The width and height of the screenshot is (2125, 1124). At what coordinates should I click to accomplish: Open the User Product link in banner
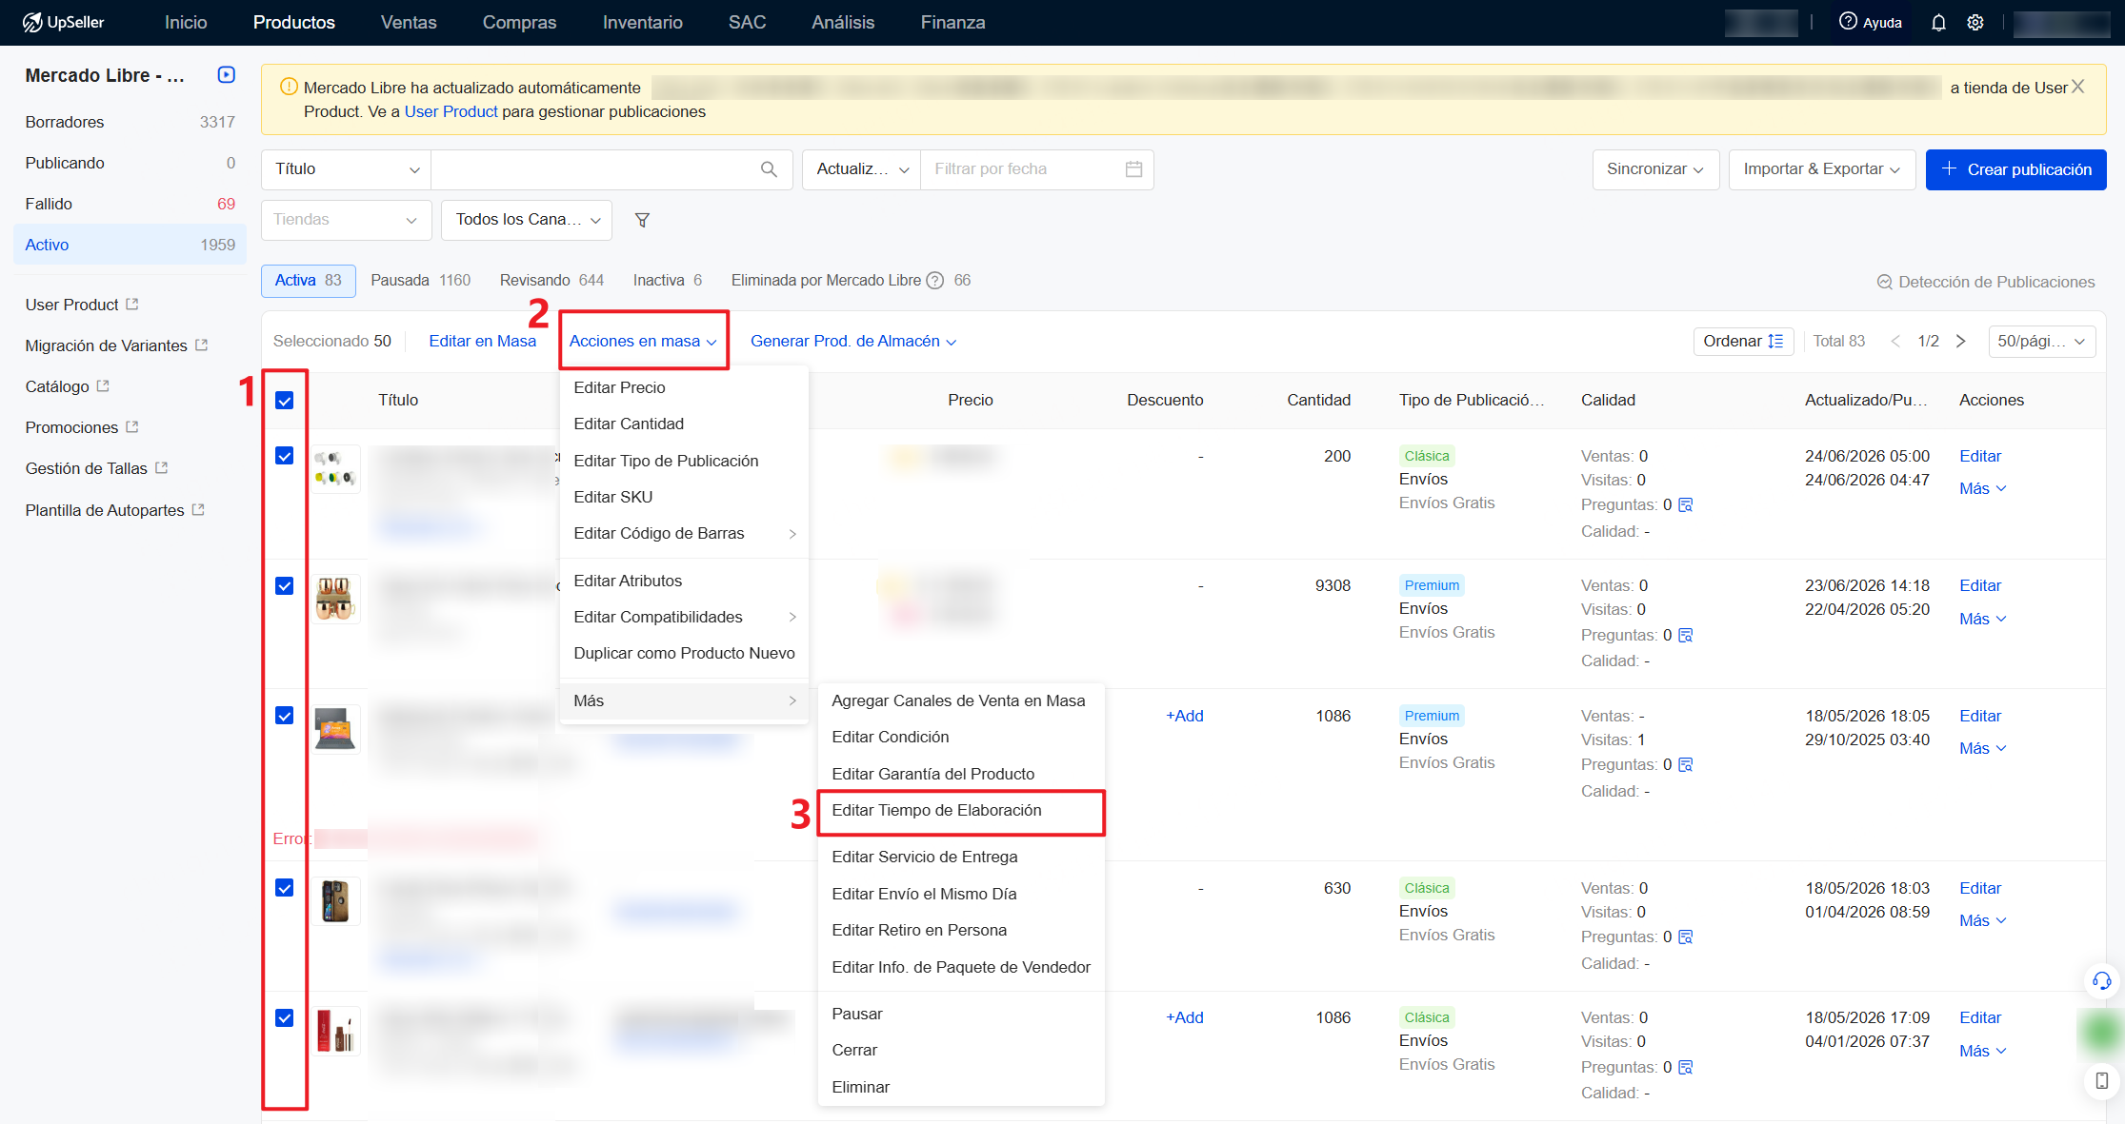tap(451, 112)
